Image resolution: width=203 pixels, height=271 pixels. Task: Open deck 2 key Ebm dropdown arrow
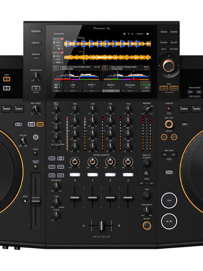[x=62, y=62]
